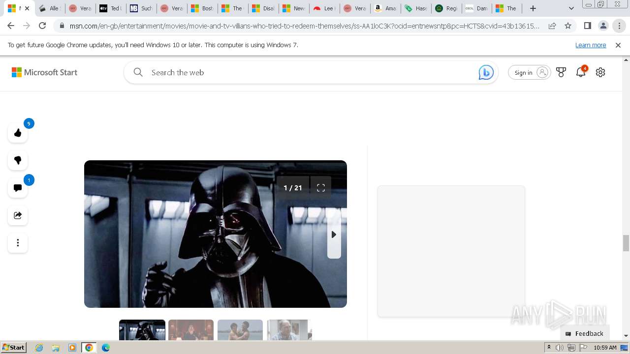Open Chrome profile avatar
The width and height of the screenshot is (630, 354).
[603, 26]
